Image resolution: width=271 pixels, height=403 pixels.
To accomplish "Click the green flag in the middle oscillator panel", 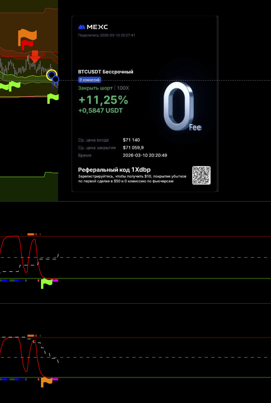I will tap(46, 283).
